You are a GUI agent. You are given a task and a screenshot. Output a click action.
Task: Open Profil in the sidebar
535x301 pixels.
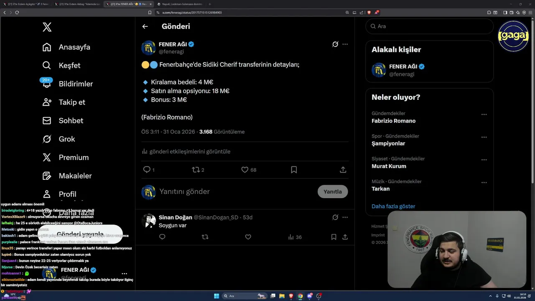point(59,194)
